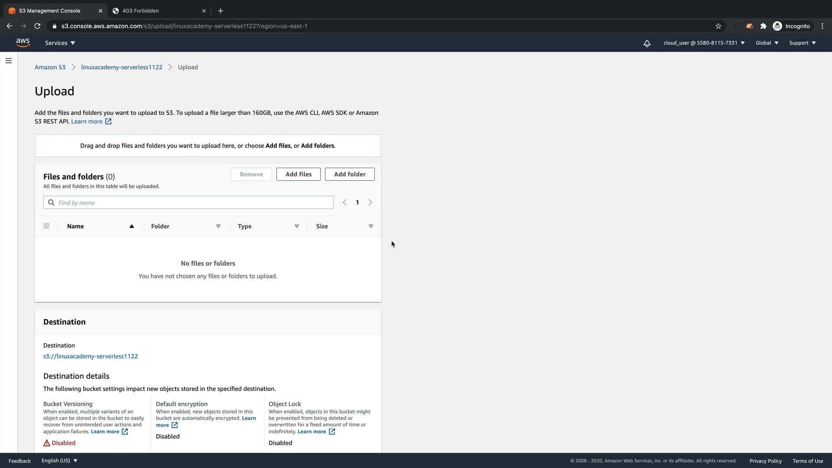
Task: Click the AWS logo home icon
Action: tap(23, 42)
